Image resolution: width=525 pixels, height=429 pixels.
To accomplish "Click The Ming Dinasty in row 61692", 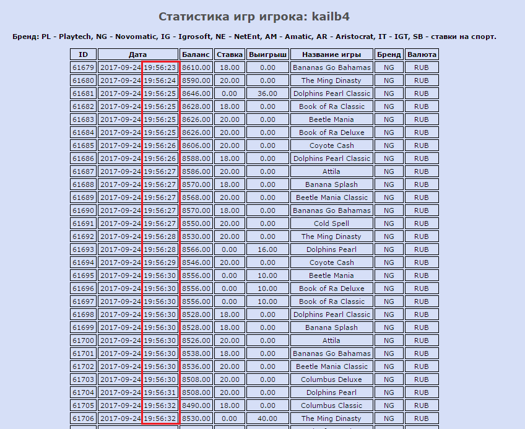I will 332,236.
